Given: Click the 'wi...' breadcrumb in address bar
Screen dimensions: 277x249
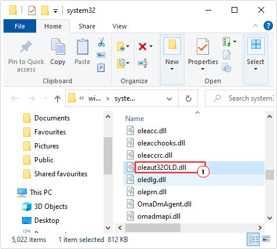Looking at the screenshot, I should pyautogui.click(x=94, y=98).
